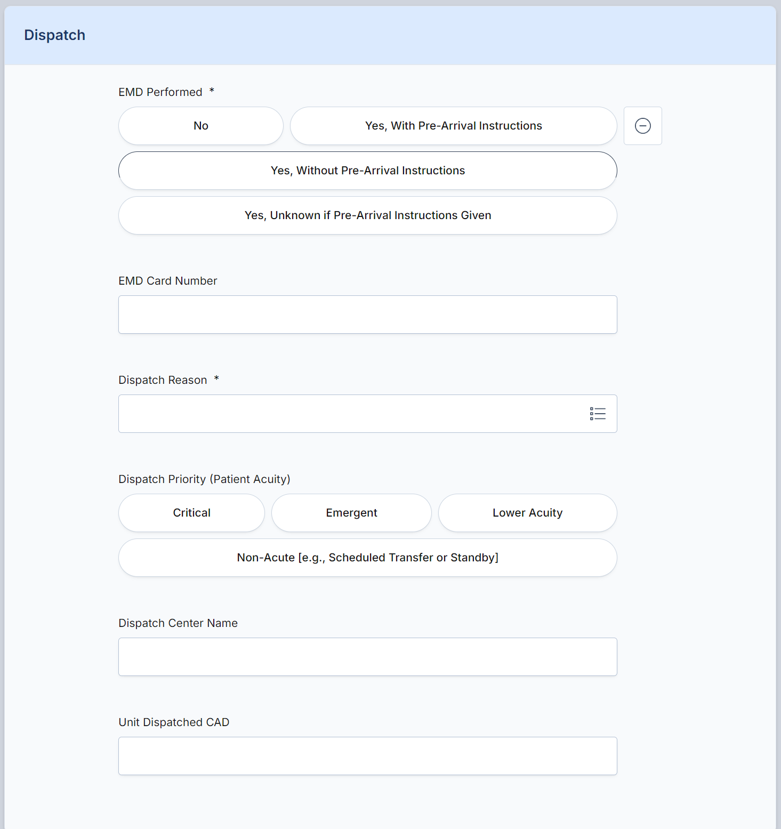Open the Dispatch Reason dropdown field
This screenshot has height=829, width=781.
368,414
